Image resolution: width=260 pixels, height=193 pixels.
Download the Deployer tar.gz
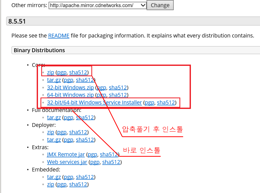click(54, 140)
